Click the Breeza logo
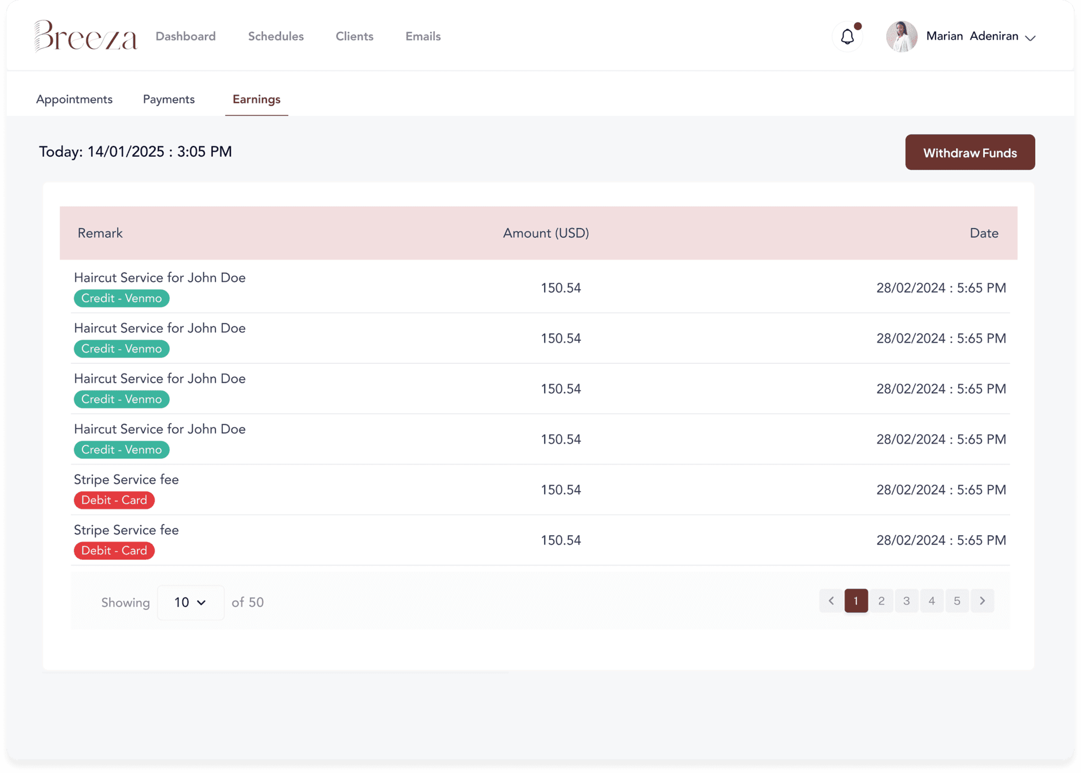1081x773 pixels. click(x=85, y=36)
